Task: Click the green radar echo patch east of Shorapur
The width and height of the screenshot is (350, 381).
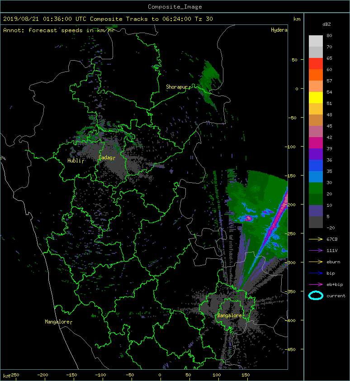Action: (208, 84)
